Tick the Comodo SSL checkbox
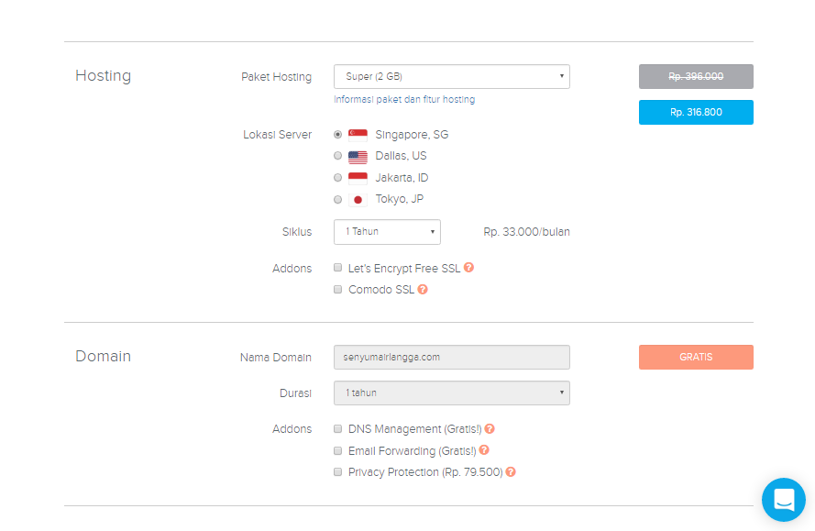Screen dimensions: 815x531 point(338,290)
